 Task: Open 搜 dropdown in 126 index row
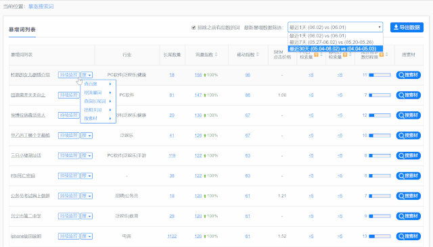(x=87, y=136)
